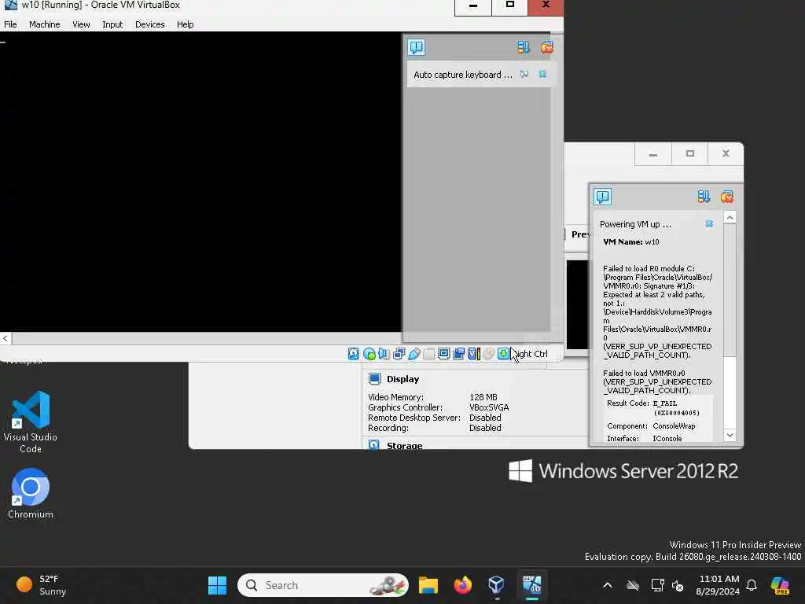The width and height of the screenshot is (805, 604).
Task: Click scroll-down arrow of Manager notification list
Action: tap(730, 435)
